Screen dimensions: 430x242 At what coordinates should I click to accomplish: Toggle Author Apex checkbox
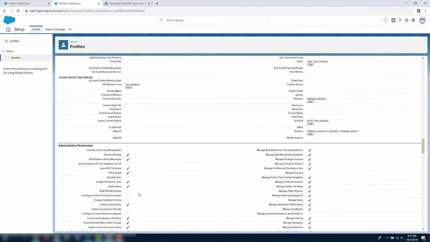click(128, 187)
